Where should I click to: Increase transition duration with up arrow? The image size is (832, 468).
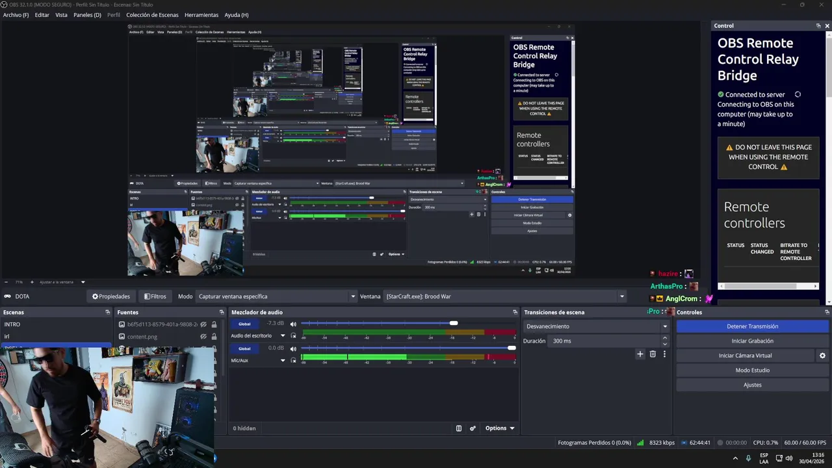click(664, 338)
